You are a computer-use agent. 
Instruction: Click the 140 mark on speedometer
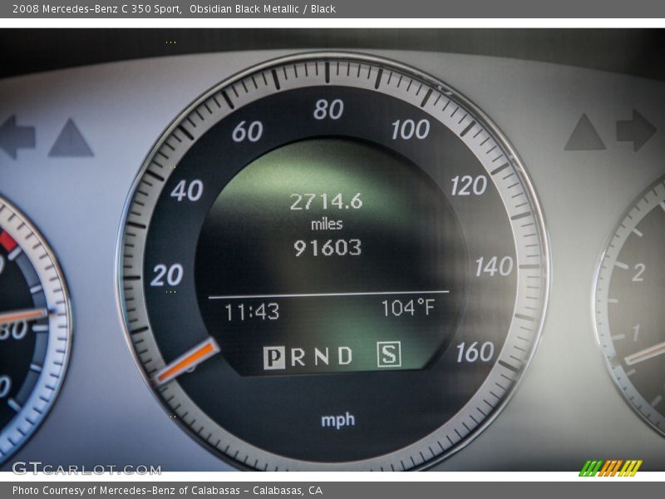click(x=494, y=267)
